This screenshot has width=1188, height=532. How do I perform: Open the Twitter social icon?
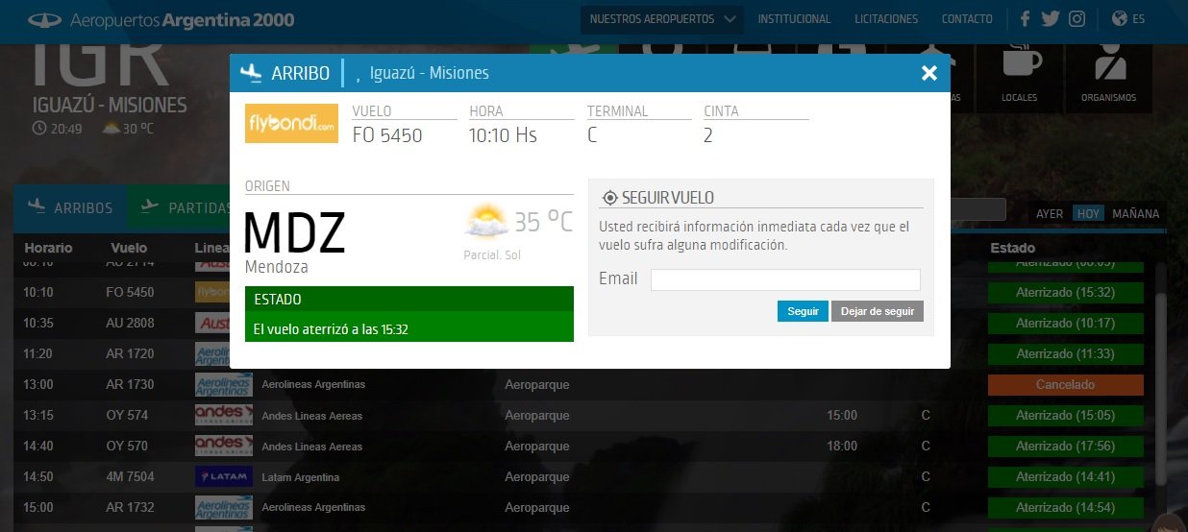[x=1050, y=19]
